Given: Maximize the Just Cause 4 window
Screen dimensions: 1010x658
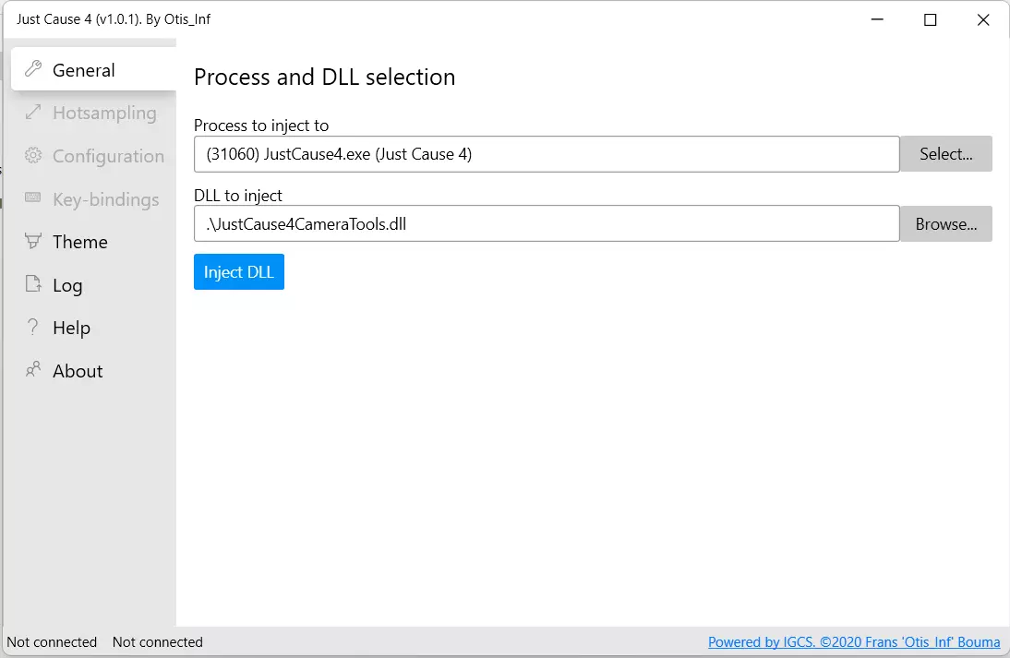Looking at the screenshot, I should coord(931,19).
